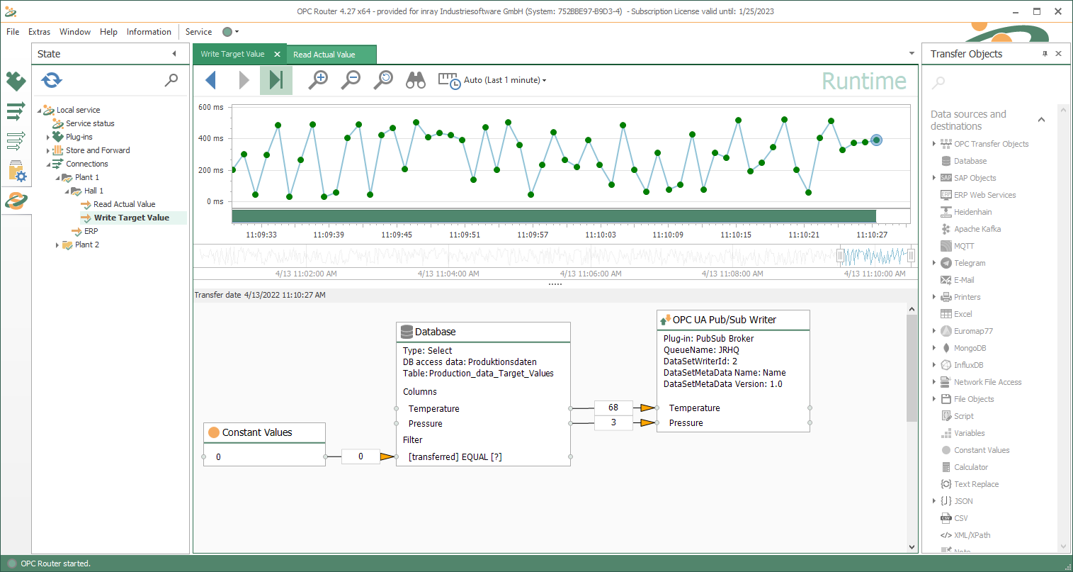The width and height of the screenshot is (1073, 572).
Task: Open the Auto (Last 1 minute) dropdown
Action: pyautogui.click(x=505, y=80)
